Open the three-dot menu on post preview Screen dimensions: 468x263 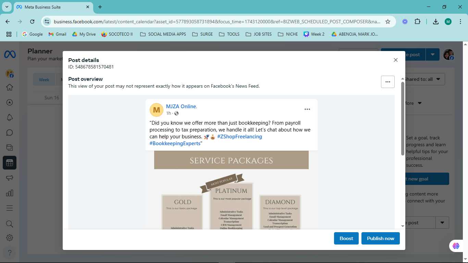click(x=307, y=109)
